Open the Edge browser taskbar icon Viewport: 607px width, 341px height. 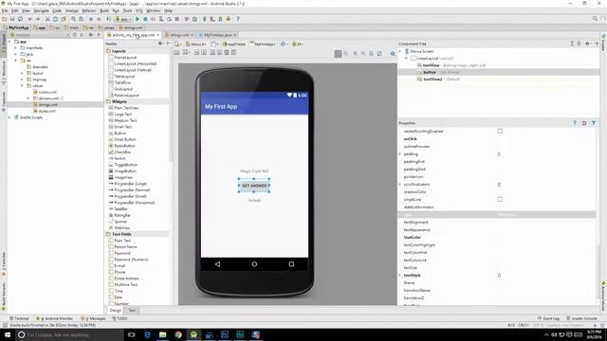(x=147, y=334)
